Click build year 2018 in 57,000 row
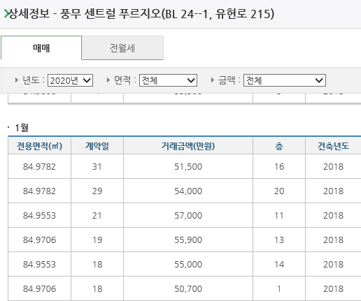This screenshot has height=301, width=361. point(333,216)
